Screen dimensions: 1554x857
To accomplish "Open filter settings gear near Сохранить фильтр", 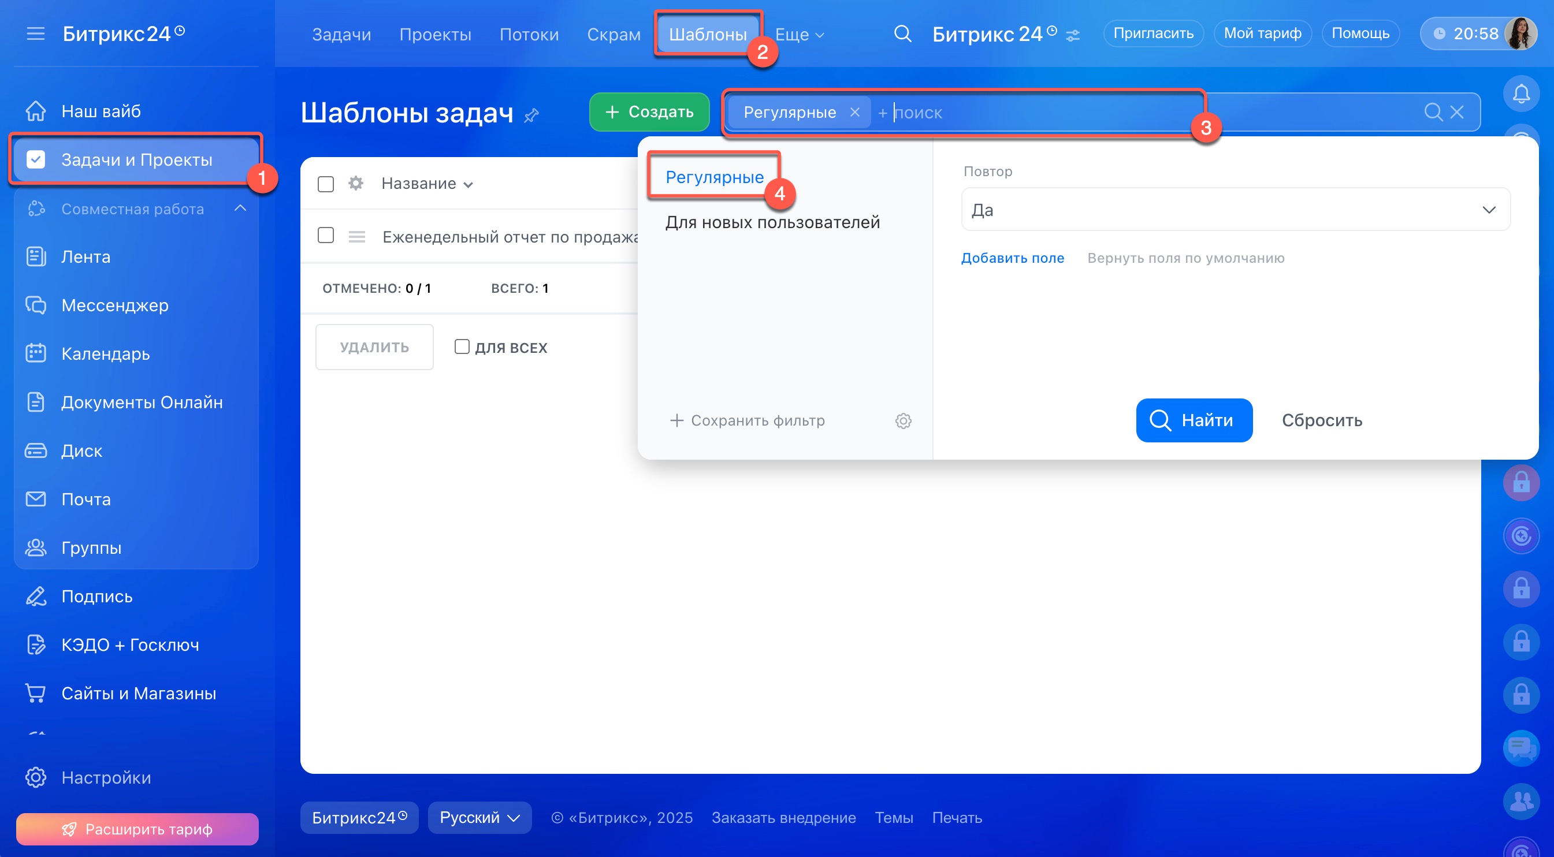I will [903, 420].
